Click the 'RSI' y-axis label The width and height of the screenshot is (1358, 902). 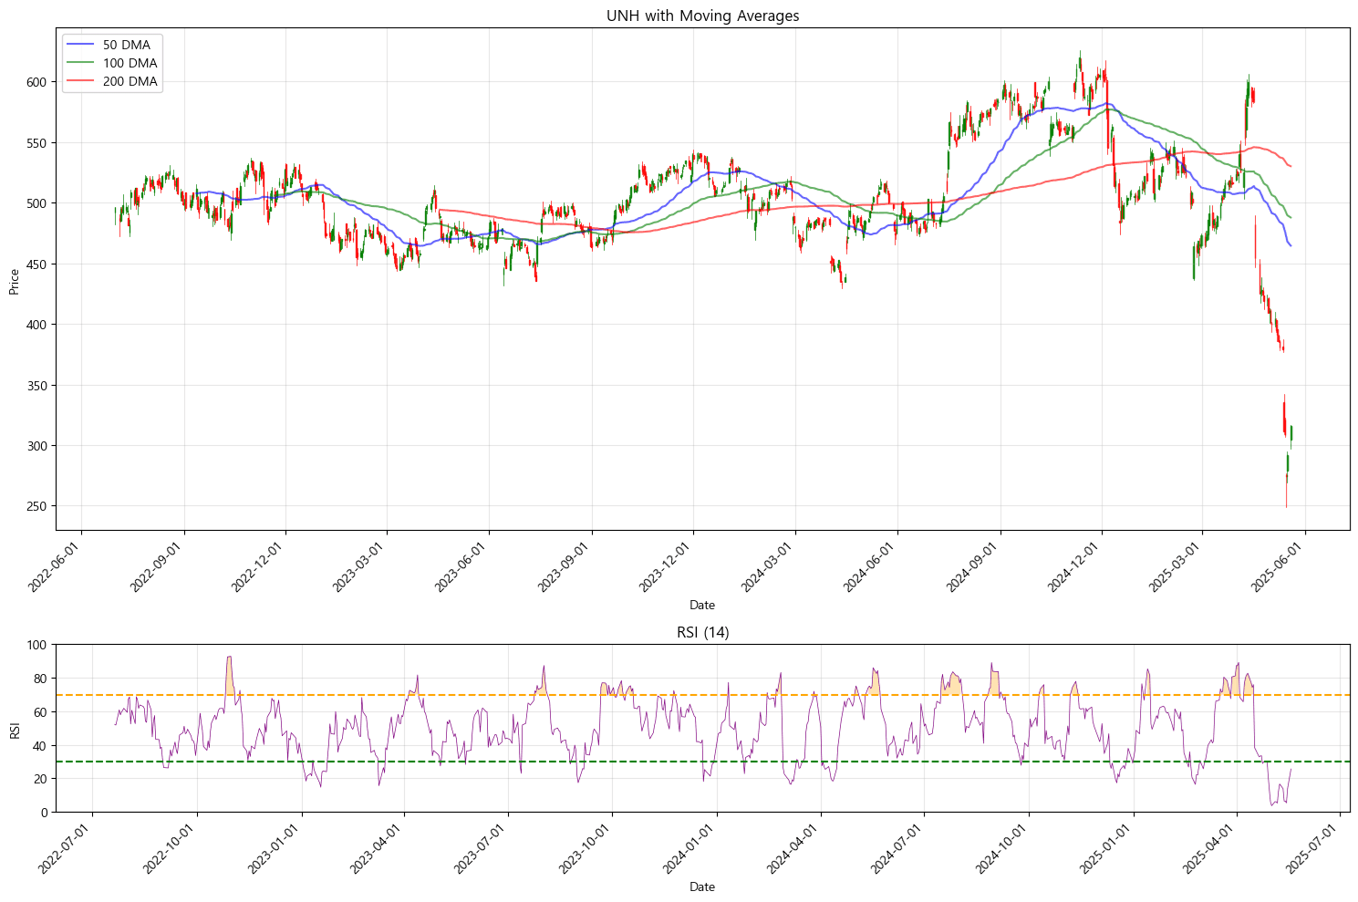tap(15, 730)
